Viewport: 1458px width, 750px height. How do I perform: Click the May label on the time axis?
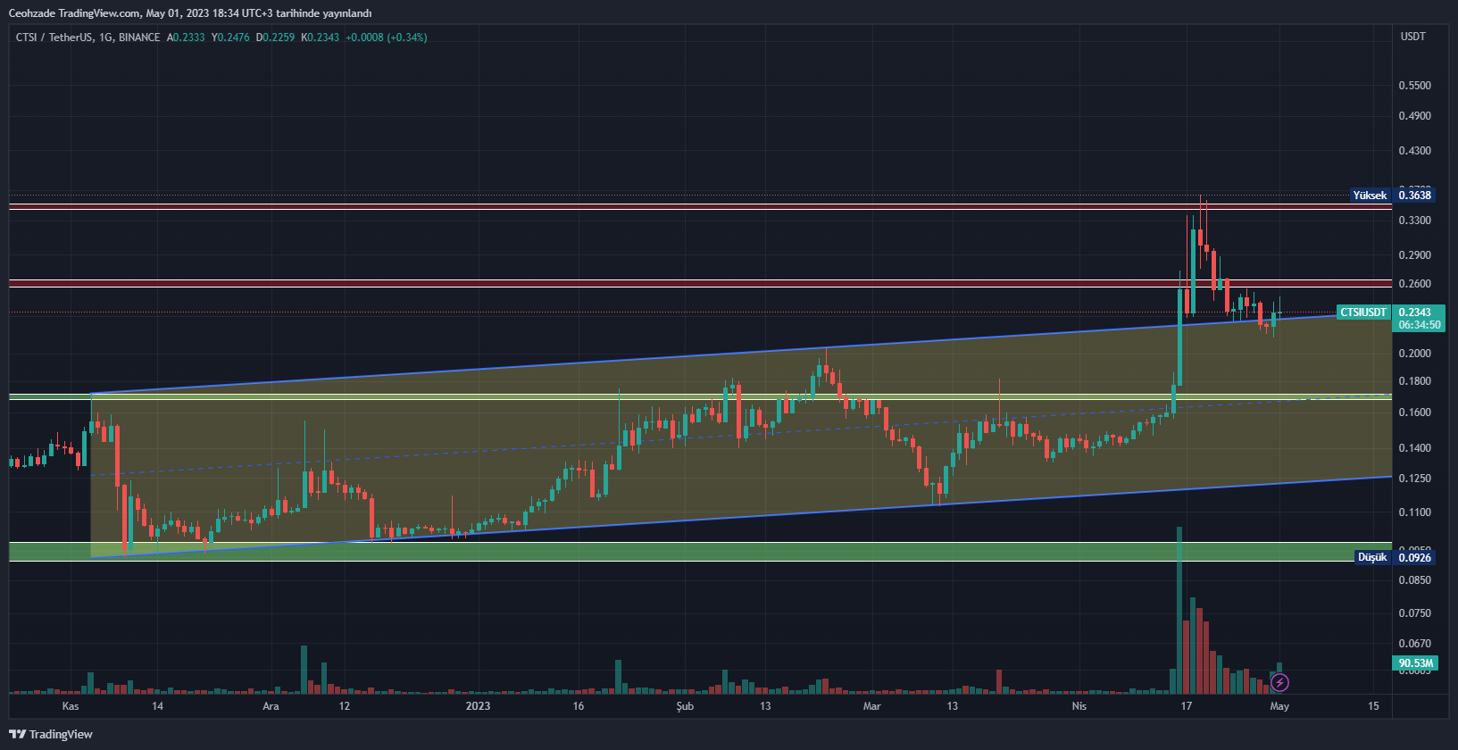[1279, 706]
